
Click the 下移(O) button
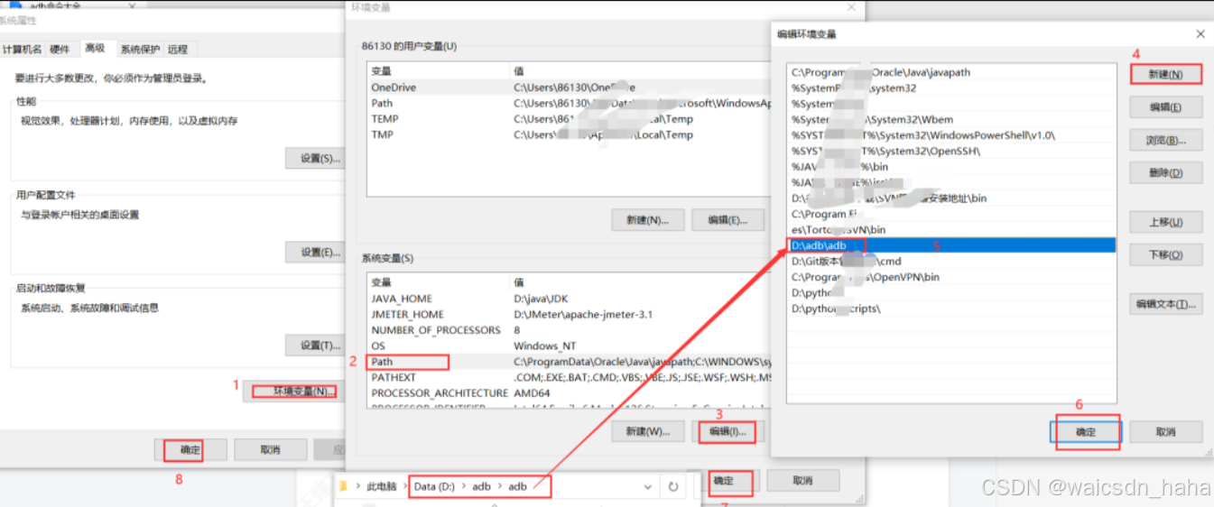[1166, 255]
